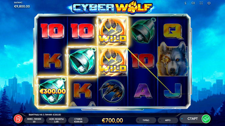This screenshot has width=225, height=126.
Task: Click the wolf symbol on the reels
Action: (x=172, y=59)
